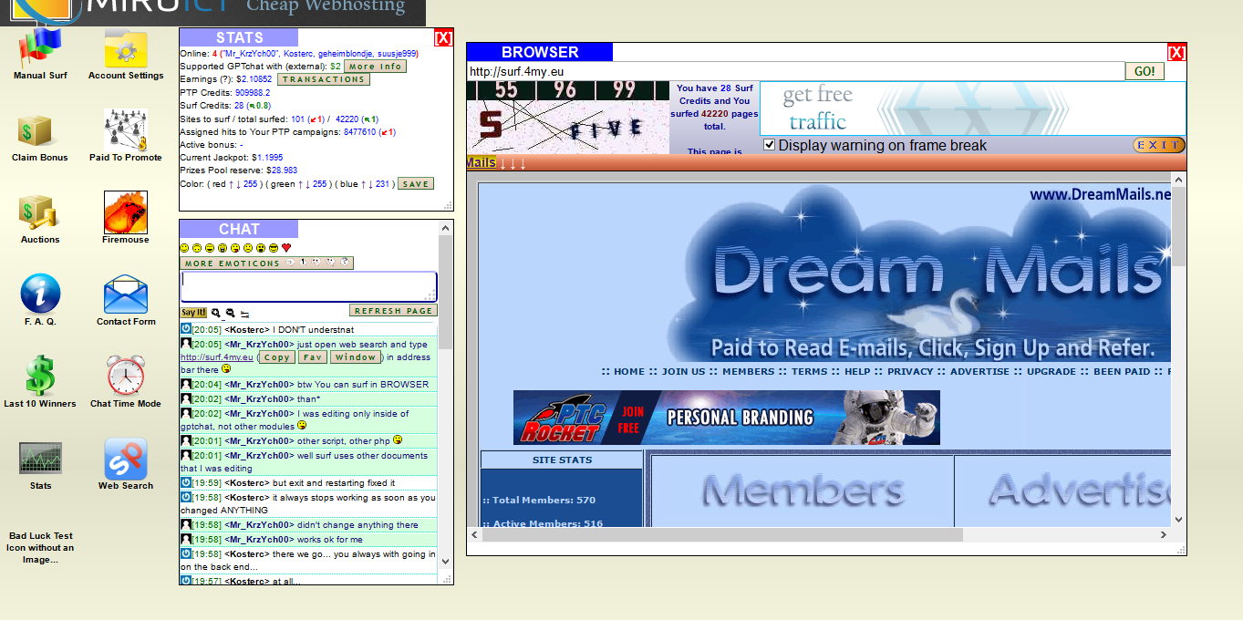Click the chat panel scrollbar down arrow
Screen dimensions: 1243x620
pos(445,562)
